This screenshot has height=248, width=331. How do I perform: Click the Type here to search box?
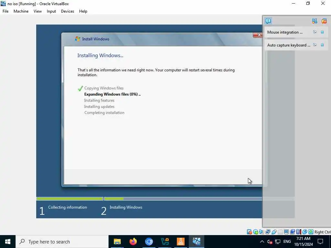(x=62, y=242)
